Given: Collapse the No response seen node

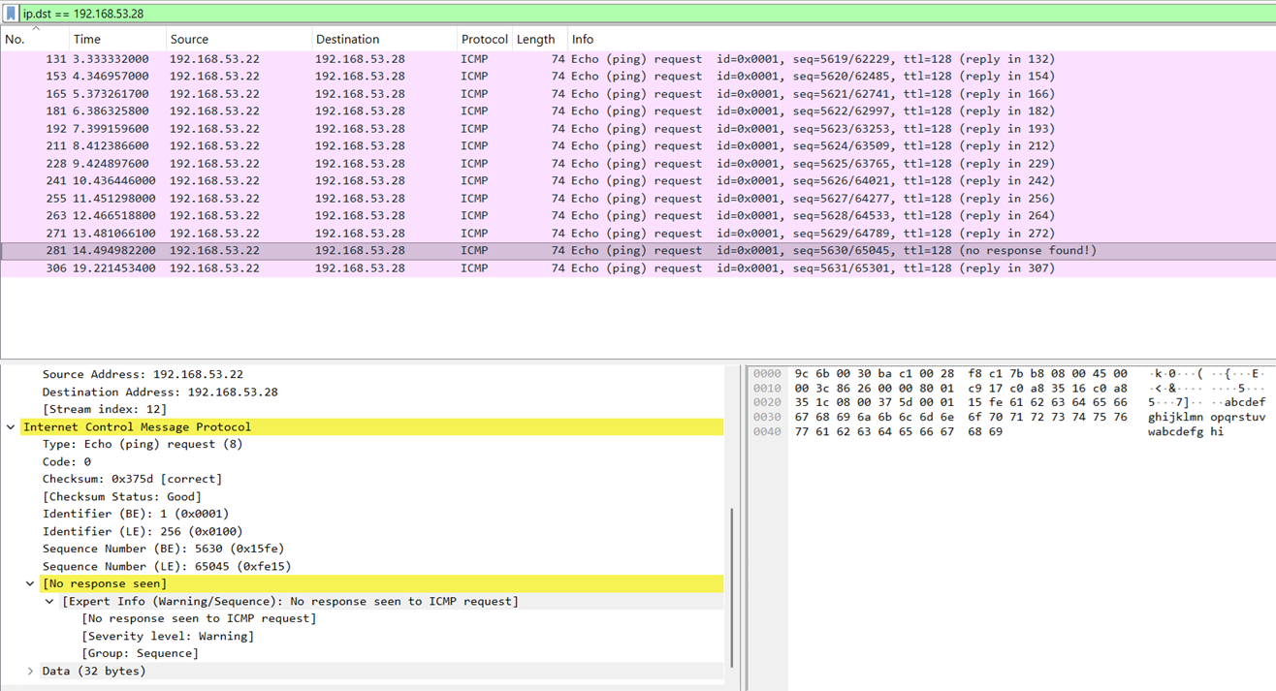Looking at the screenshot, I should pyautogui.click(x=30, y=584).
